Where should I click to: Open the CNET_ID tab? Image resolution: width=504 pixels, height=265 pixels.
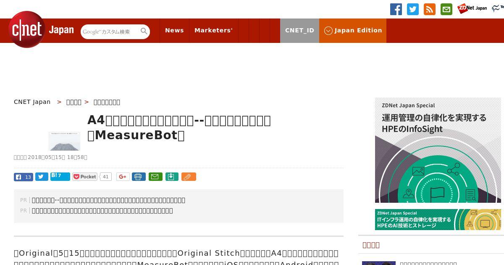pos(299,30)
